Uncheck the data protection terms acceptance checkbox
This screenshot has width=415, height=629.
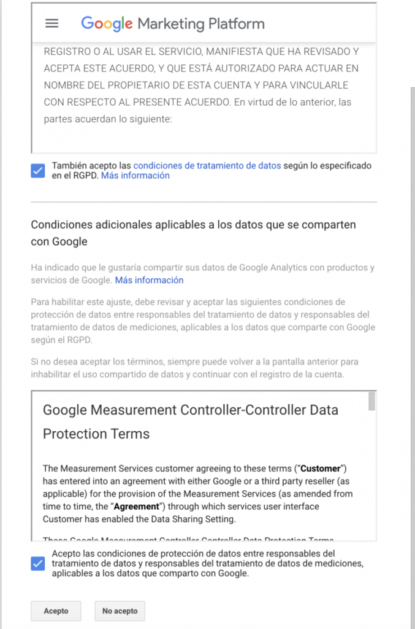38,563
